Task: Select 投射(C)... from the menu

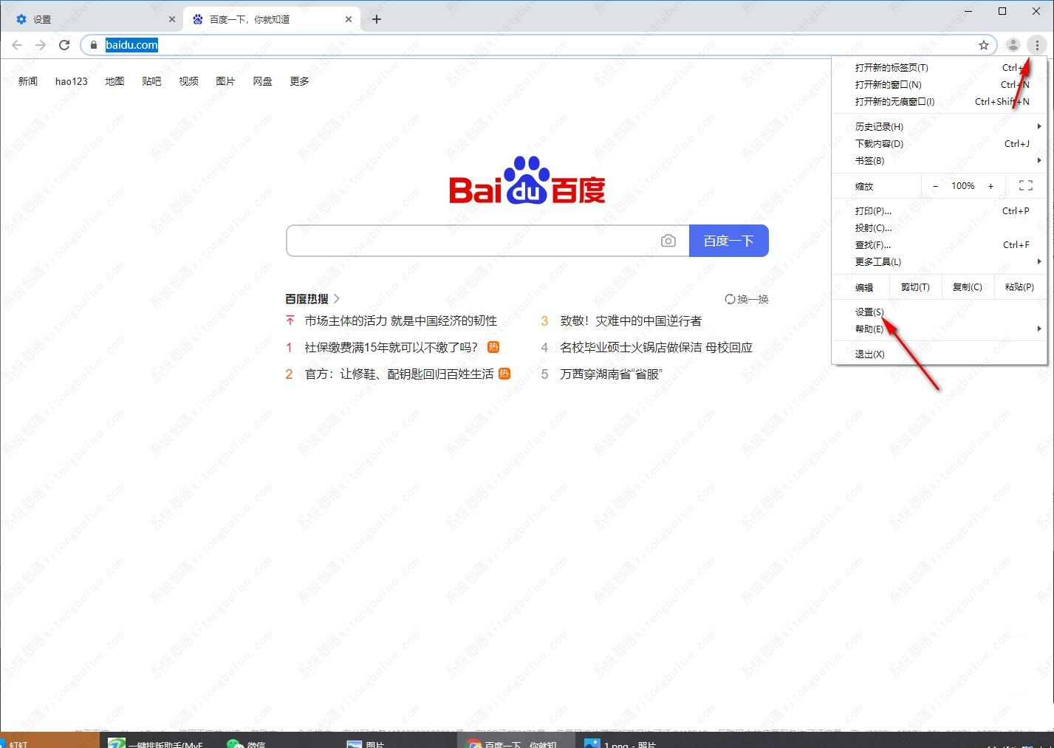Action: 940,227
